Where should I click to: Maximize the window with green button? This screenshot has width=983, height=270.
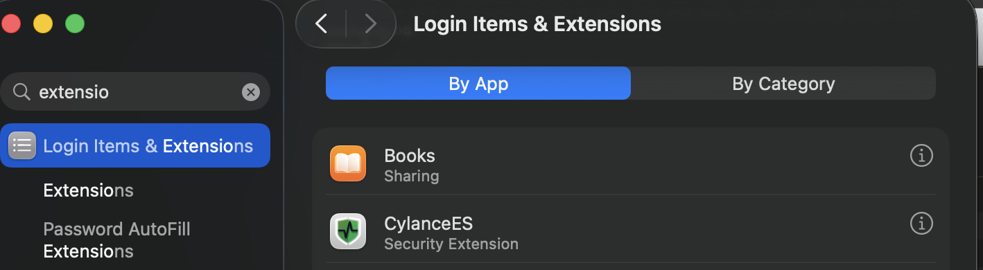tap(75, 24)
